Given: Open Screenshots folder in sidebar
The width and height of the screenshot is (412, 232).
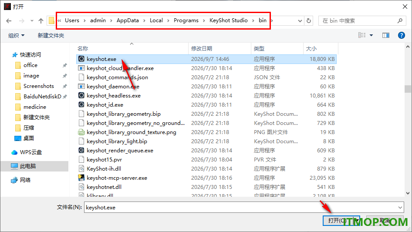Looking at the screenshot, I should tap(38, 86).
